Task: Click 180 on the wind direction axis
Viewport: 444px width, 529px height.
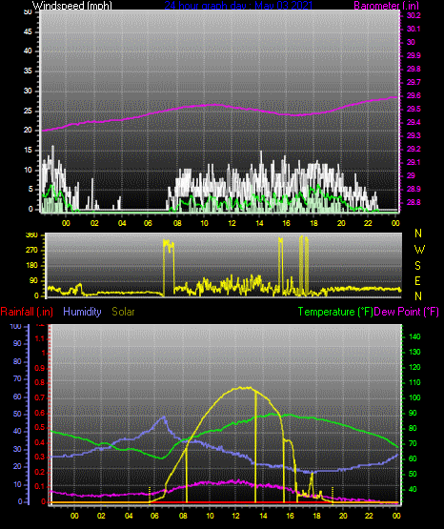Action: (x=31, y=266)
